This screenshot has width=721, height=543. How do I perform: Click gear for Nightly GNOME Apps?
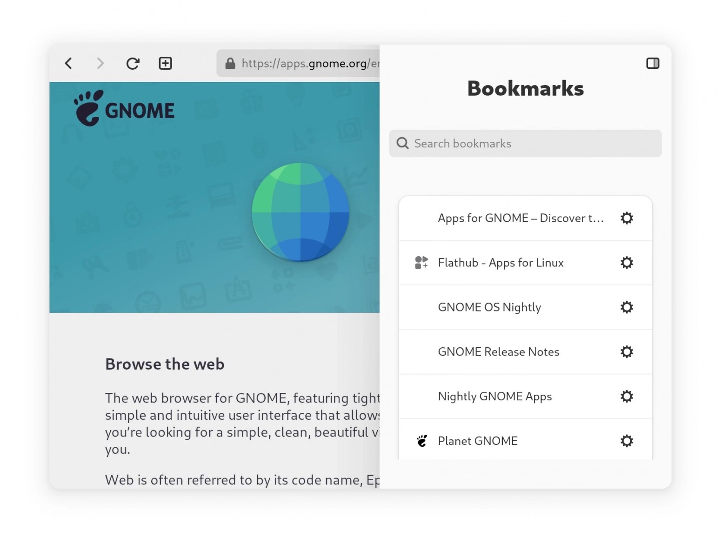pos(627,397)
